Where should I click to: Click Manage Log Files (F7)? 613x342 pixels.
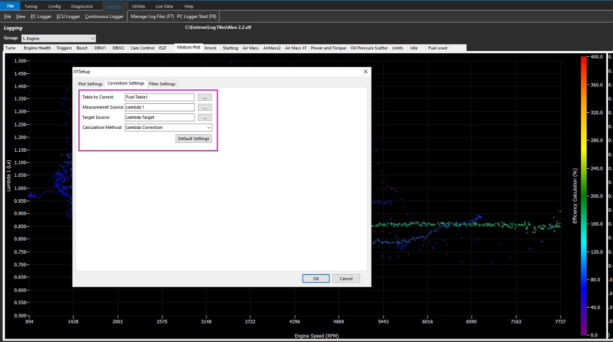(x=152, y=16)
